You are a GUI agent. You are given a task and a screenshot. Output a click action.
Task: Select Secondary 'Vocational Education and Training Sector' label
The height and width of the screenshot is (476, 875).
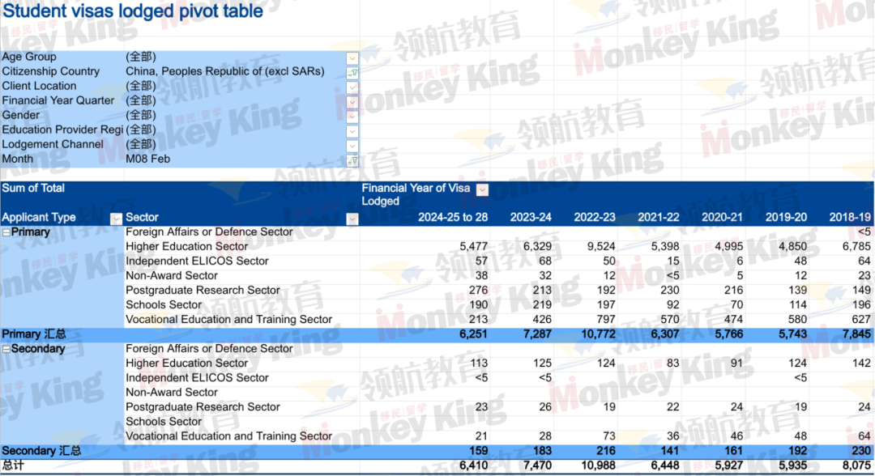coord(228,436)
